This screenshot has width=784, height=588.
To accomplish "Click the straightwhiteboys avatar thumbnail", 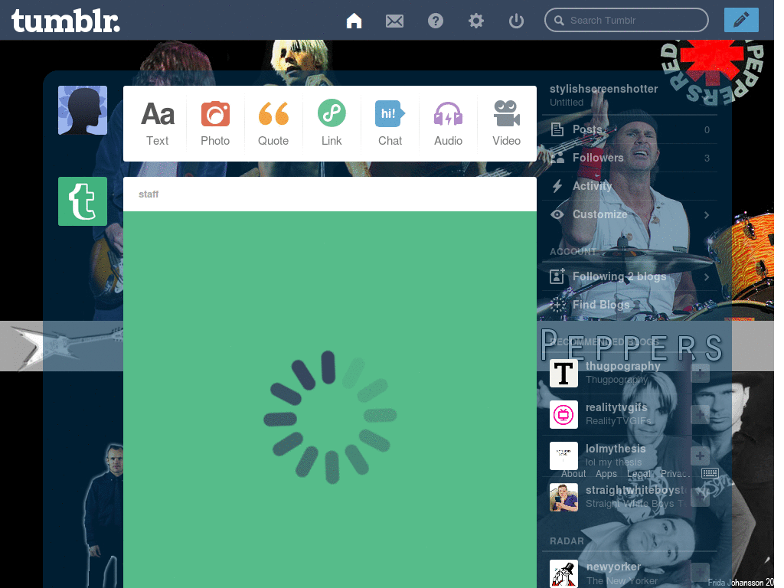I will coord(563,497).
